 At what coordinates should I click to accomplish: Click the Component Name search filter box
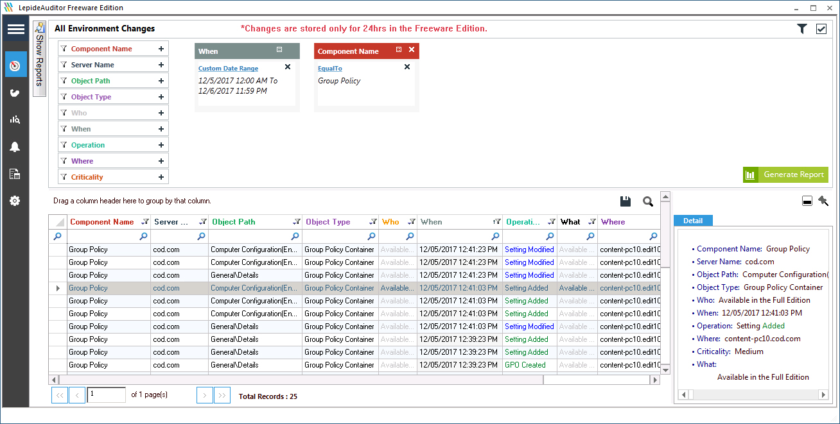(109, 236)
